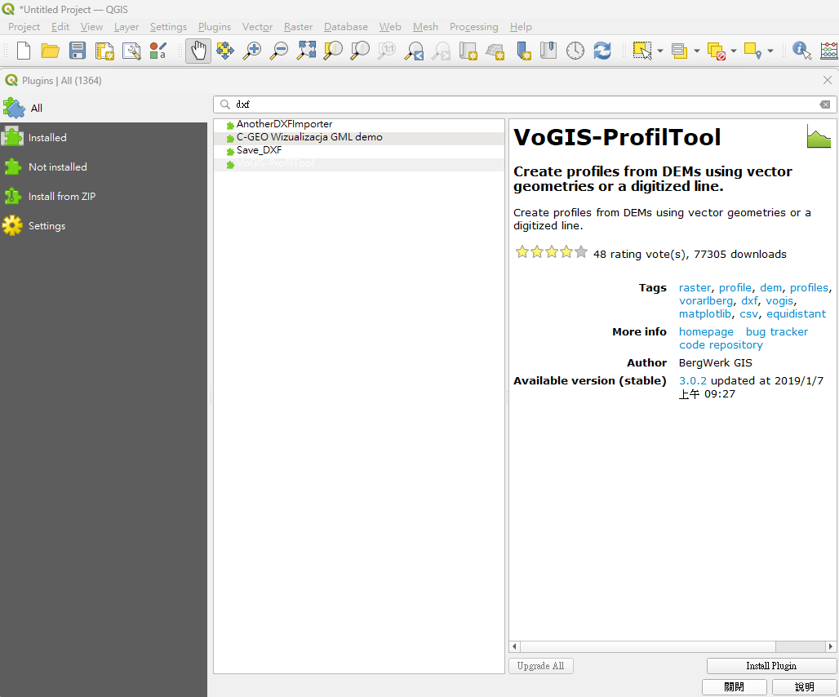Open the Database menu
The height and width of the screenshot is (697, 839).
346,27
